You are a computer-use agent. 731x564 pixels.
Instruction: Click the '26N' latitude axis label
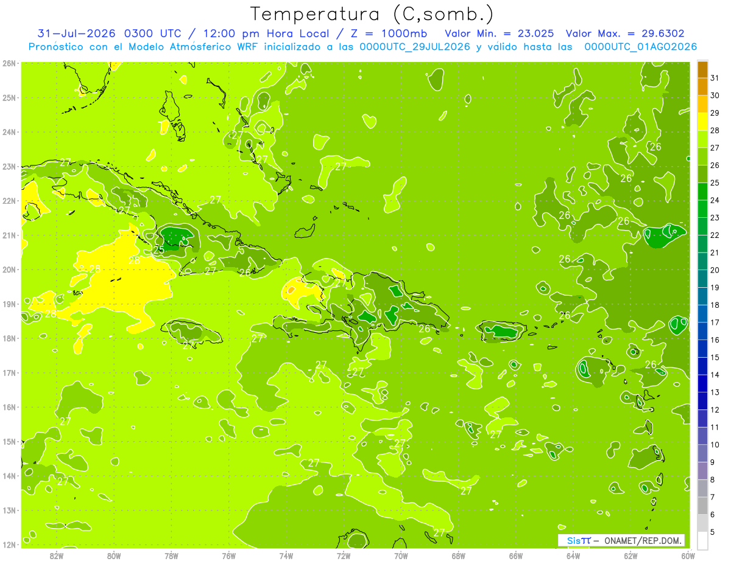10,63
